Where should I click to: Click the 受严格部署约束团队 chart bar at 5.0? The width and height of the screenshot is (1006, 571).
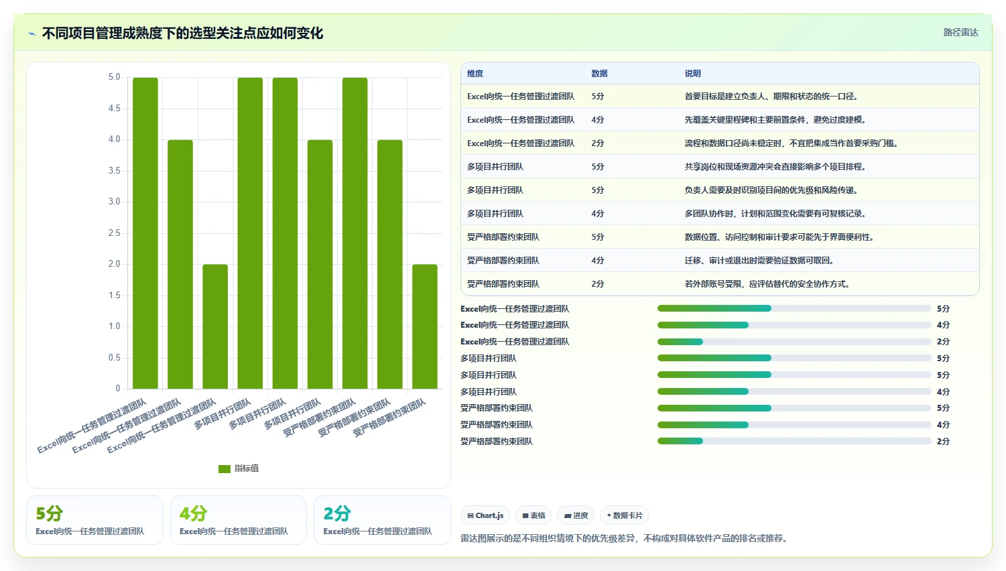tap(355, 233)
